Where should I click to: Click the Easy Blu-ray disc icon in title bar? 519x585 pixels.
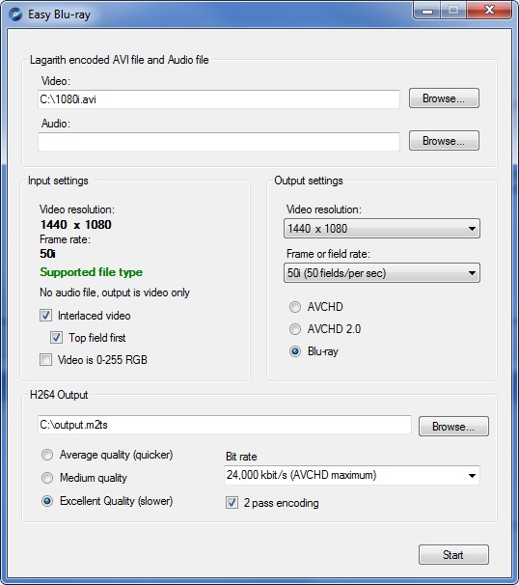pos(15,14)
